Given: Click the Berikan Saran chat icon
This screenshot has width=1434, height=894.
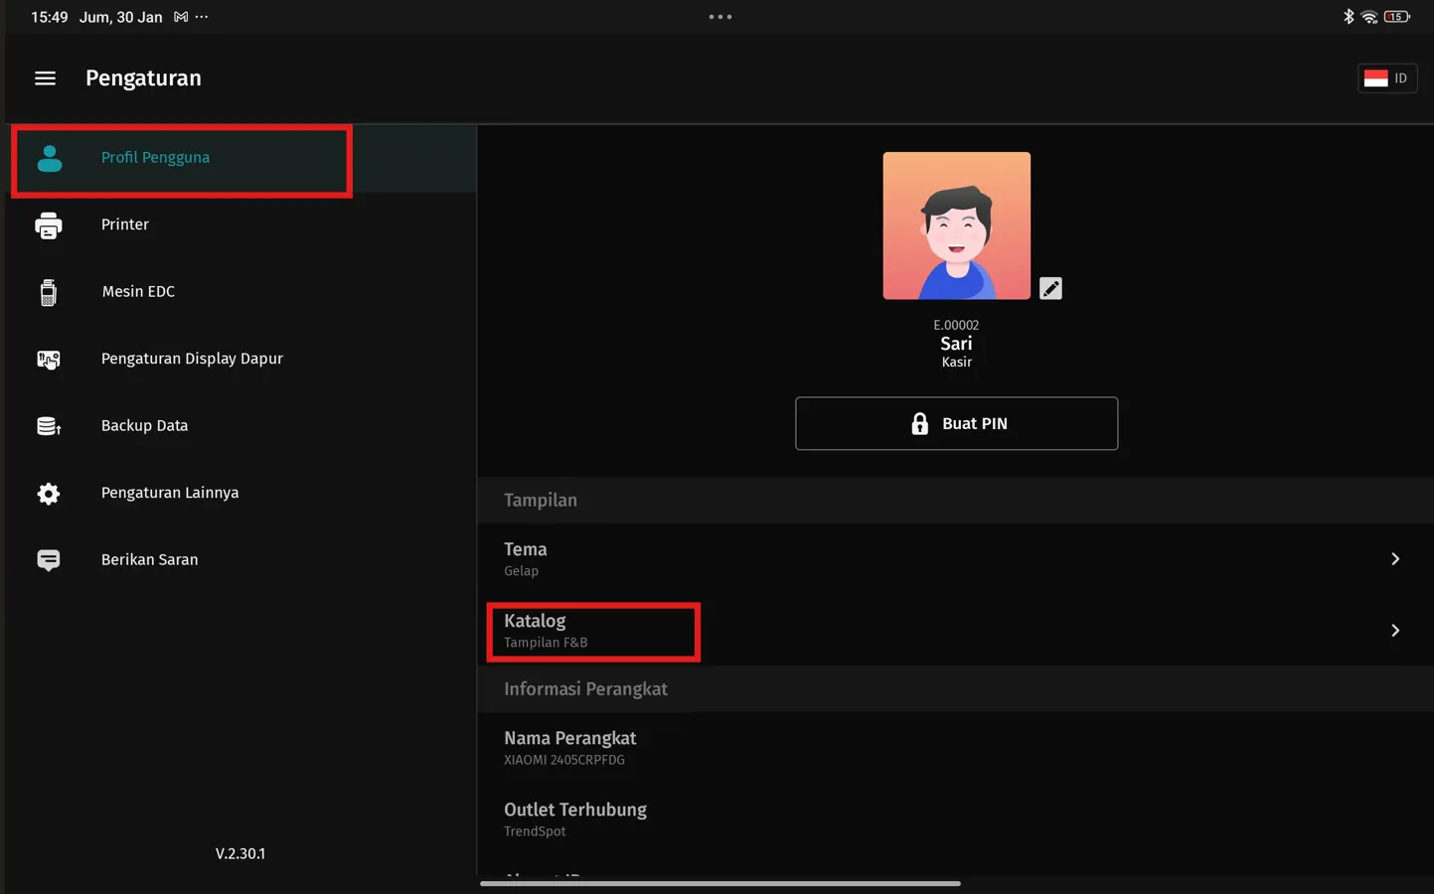Looking at the screenshot, I should click(x=49, y=560).
